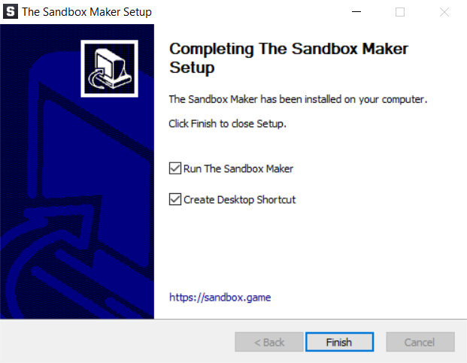Viewport: 467px width, 363px height.
Task: Click the "Run The Sandbox Maker" label text
Action: pyautogui.click(x=238, y=168)
